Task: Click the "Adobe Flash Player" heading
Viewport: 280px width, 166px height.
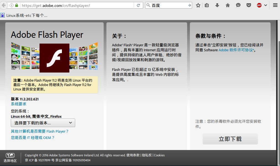Action: click(x=47, y=35)
